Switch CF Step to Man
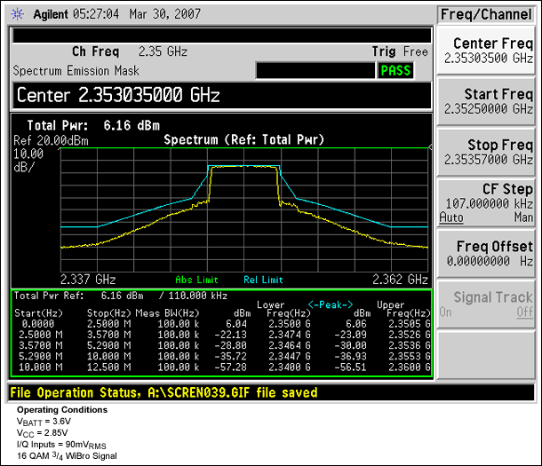 pos(525,217)
